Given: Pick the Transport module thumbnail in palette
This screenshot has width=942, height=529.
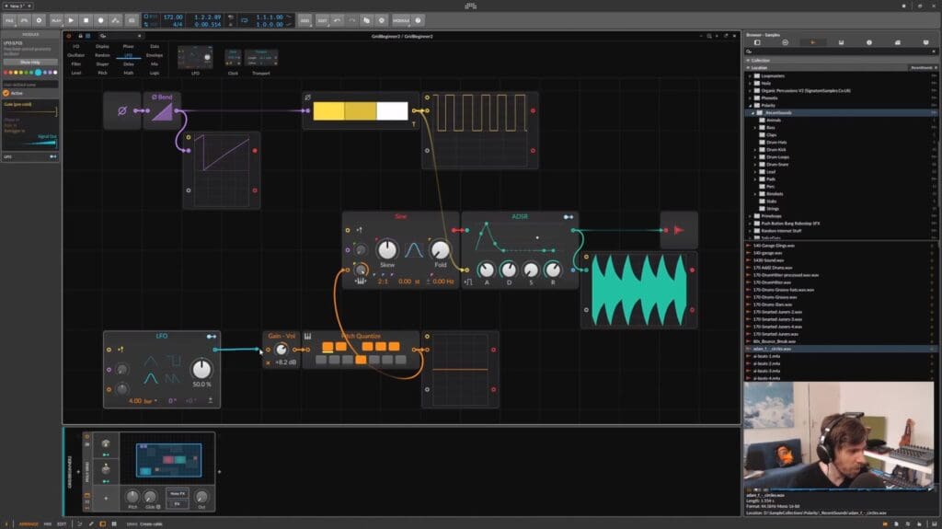Looking at the screenshot, I should point(260,58).
